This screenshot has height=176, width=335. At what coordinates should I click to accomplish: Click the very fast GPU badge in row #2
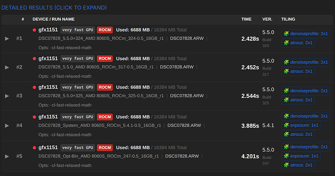coord(78,59)
